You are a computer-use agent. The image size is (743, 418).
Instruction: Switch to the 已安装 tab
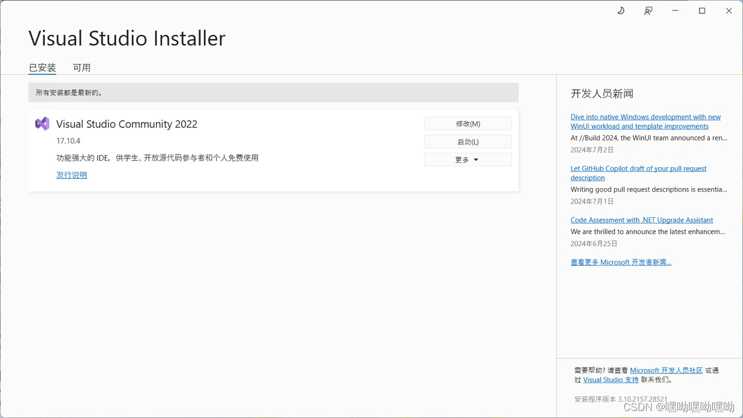coord(42,67)
